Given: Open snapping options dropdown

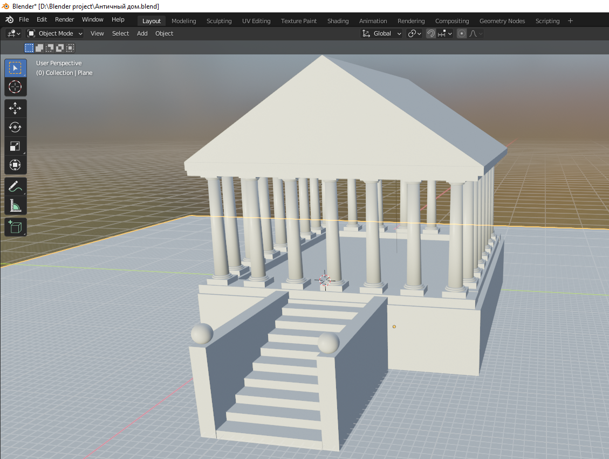Looking at the screenshot, I should (x=444, y=33).
